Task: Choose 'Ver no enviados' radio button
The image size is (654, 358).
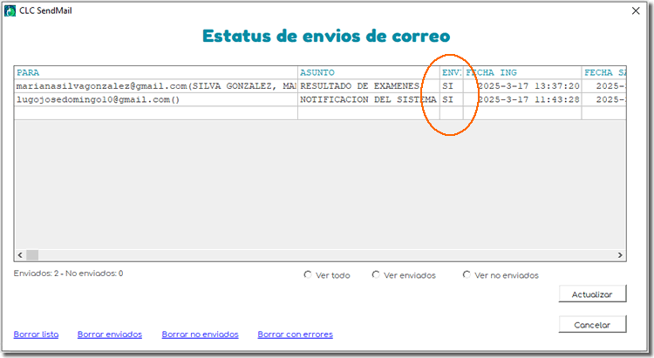Action: (x=467, y=275)
